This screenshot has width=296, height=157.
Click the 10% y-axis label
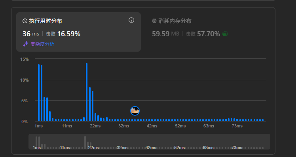(25, 80)
